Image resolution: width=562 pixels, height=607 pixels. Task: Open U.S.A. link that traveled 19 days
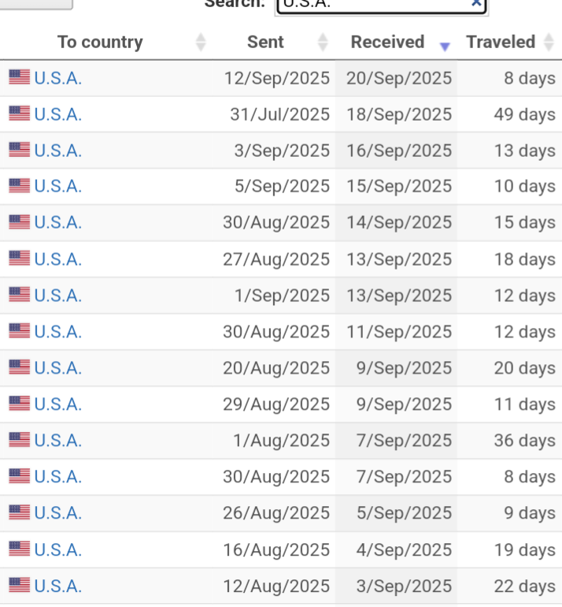(58, 549)
